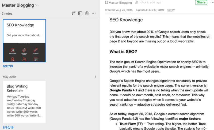Open the note list more options ellipsis

[94, 13]
